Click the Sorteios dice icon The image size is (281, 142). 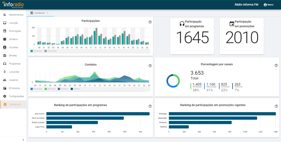click(x=5, y=39)
